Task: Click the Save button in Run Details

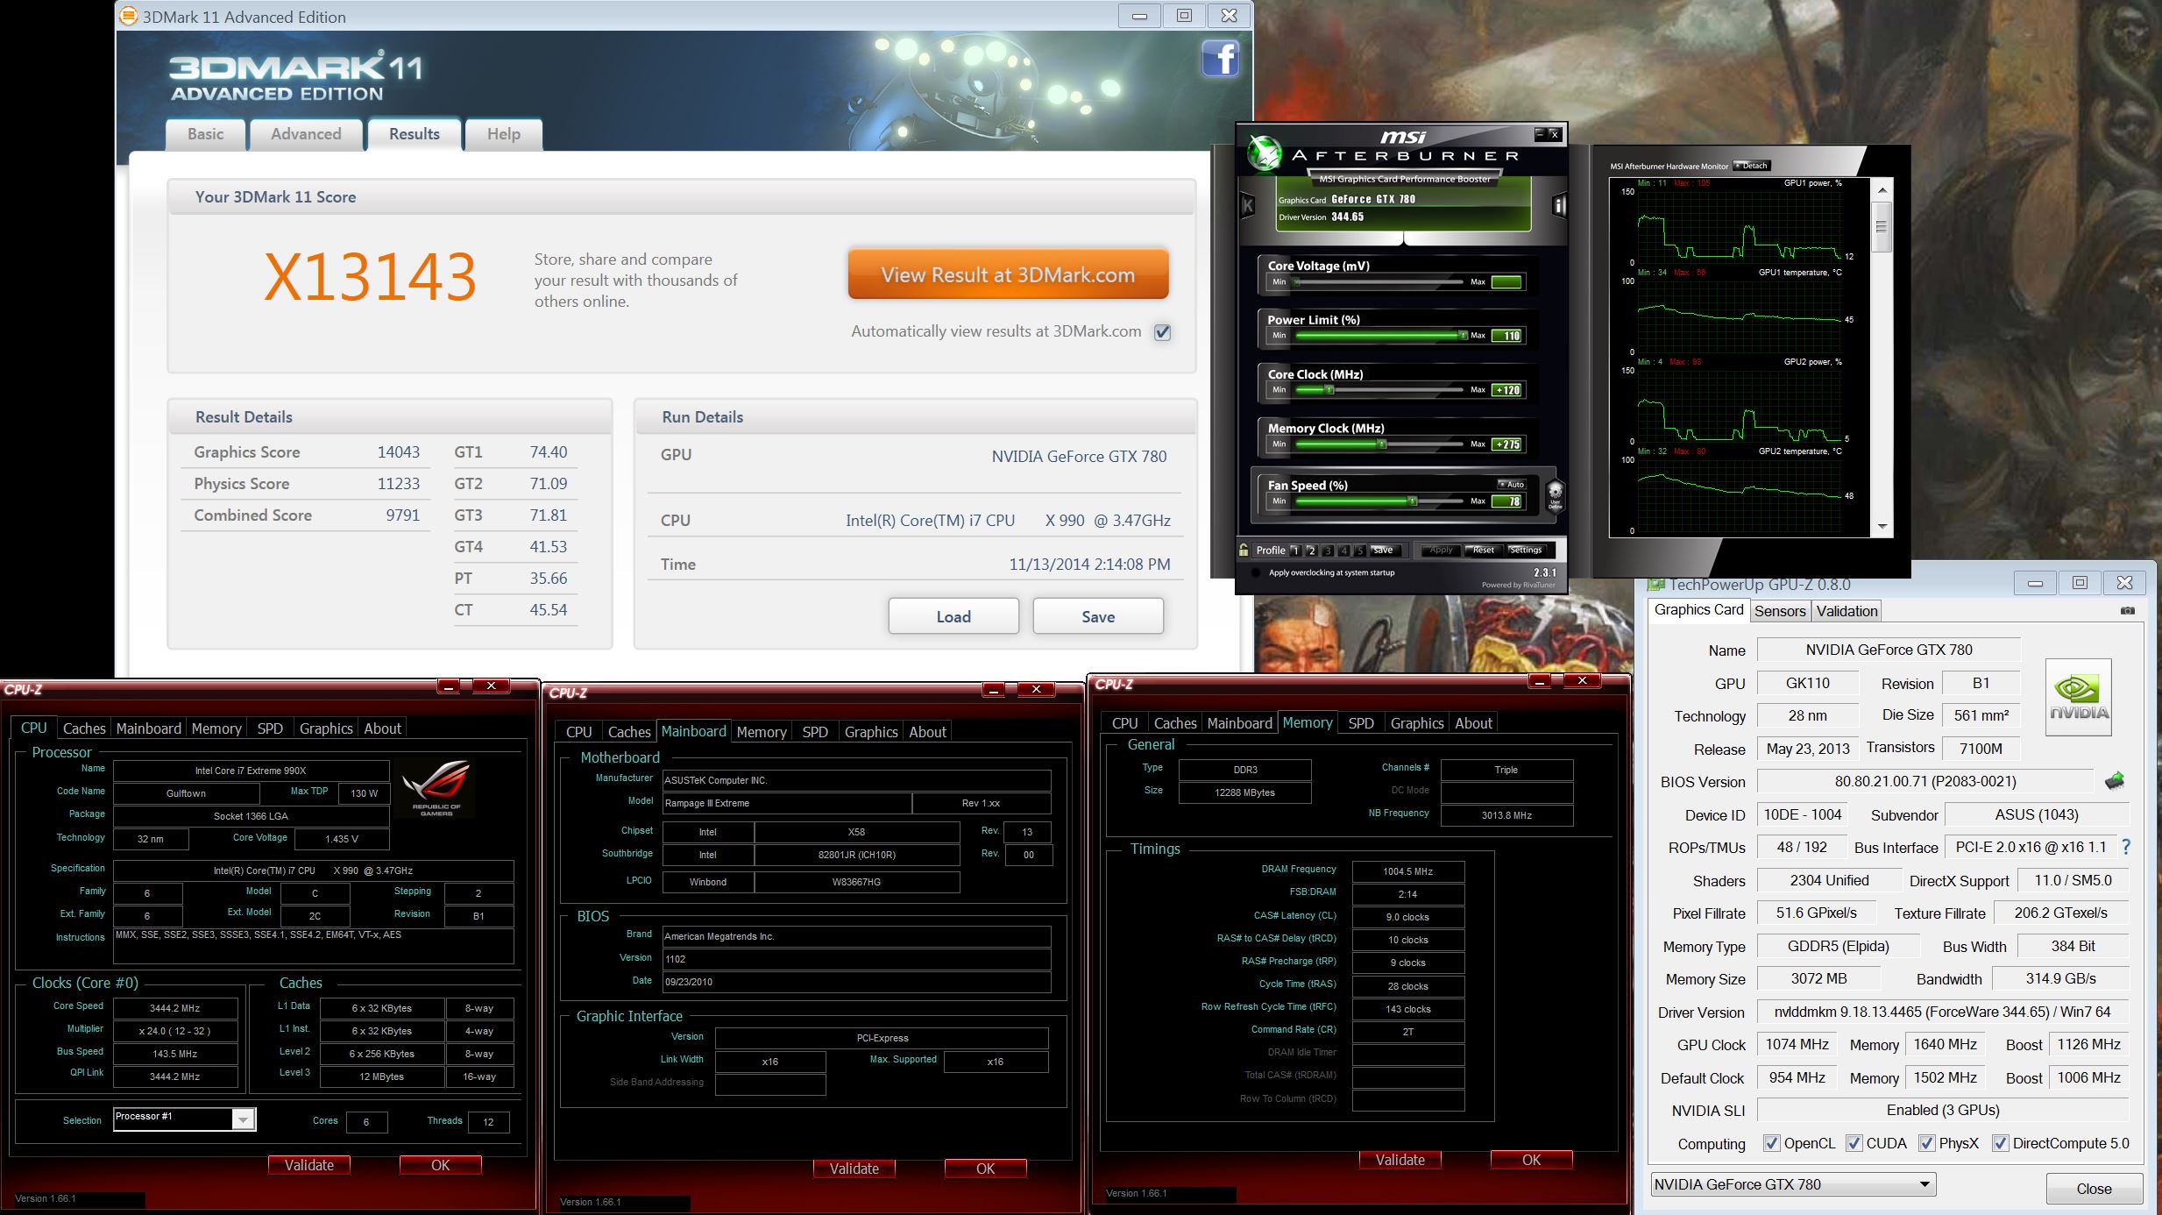Action: point(1098,616)
